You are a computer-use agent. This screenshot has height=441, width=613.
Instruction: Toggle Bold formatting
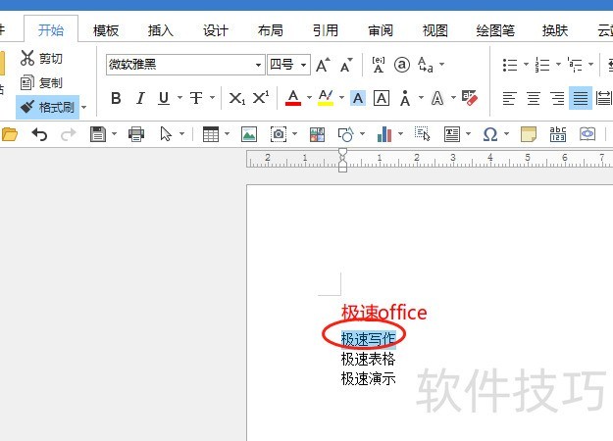coord(116,98)
